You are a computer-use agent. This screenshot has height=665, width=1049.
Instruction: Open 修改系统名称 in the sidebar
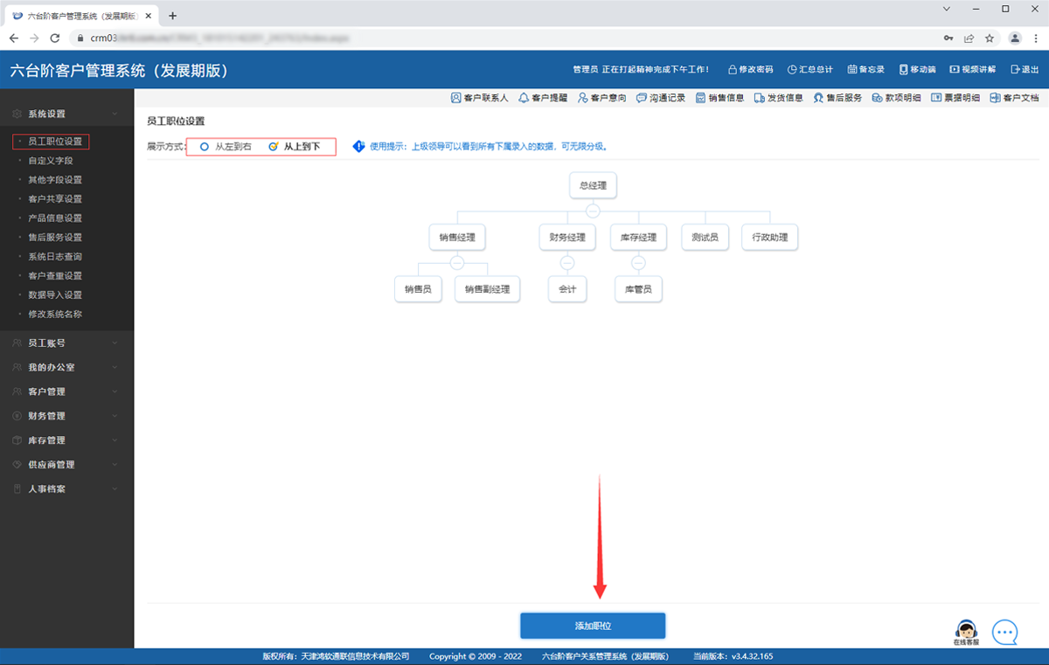(55, 315)
